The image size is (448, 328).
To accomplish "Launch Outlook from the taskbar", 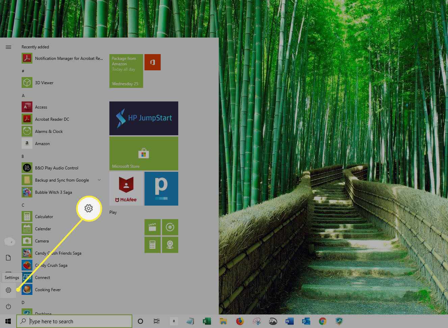I will point(306,321).
